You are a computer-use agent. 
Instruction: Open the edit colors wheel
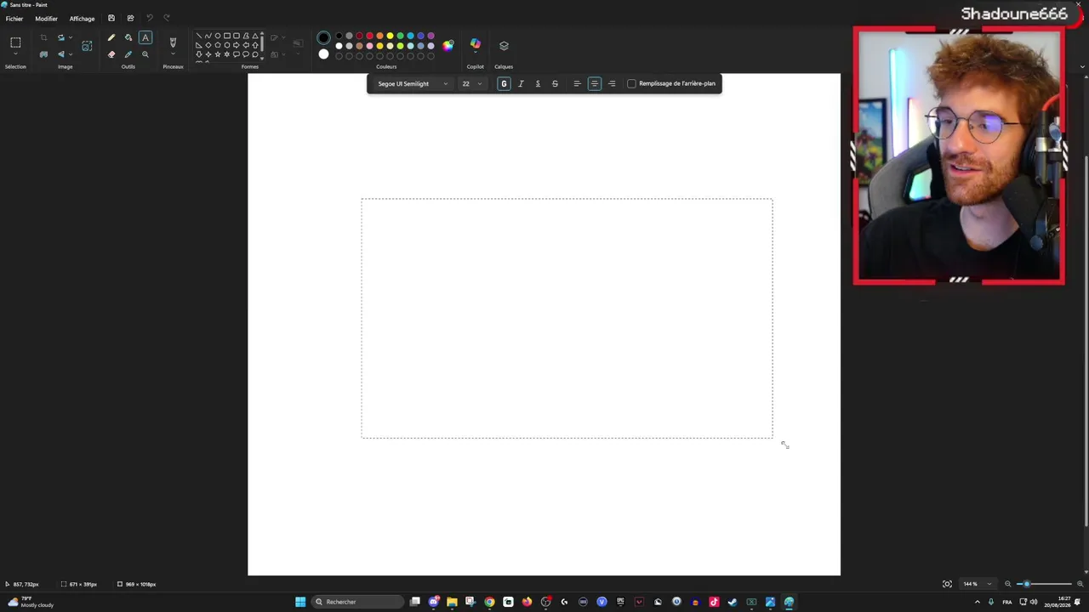[x=448, y=45]
